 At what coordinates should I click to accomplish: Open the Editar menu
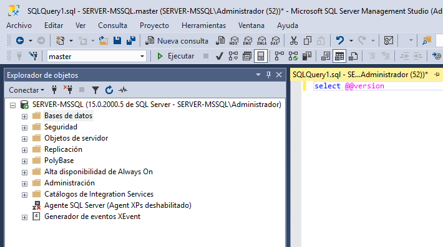pyautogui.click(x=54, y=26)
